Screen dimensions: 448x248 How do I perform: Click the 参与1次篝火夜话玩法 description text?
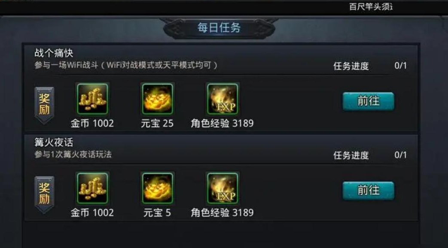point(73,154)
